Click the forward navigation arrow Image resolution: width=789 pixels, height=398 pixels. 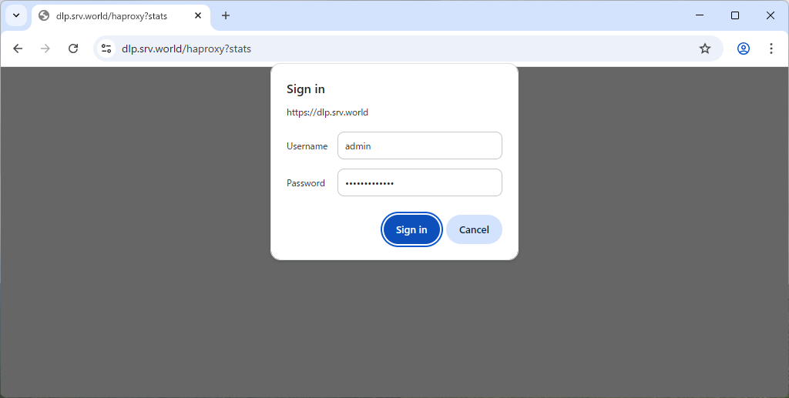click(45, 48)
